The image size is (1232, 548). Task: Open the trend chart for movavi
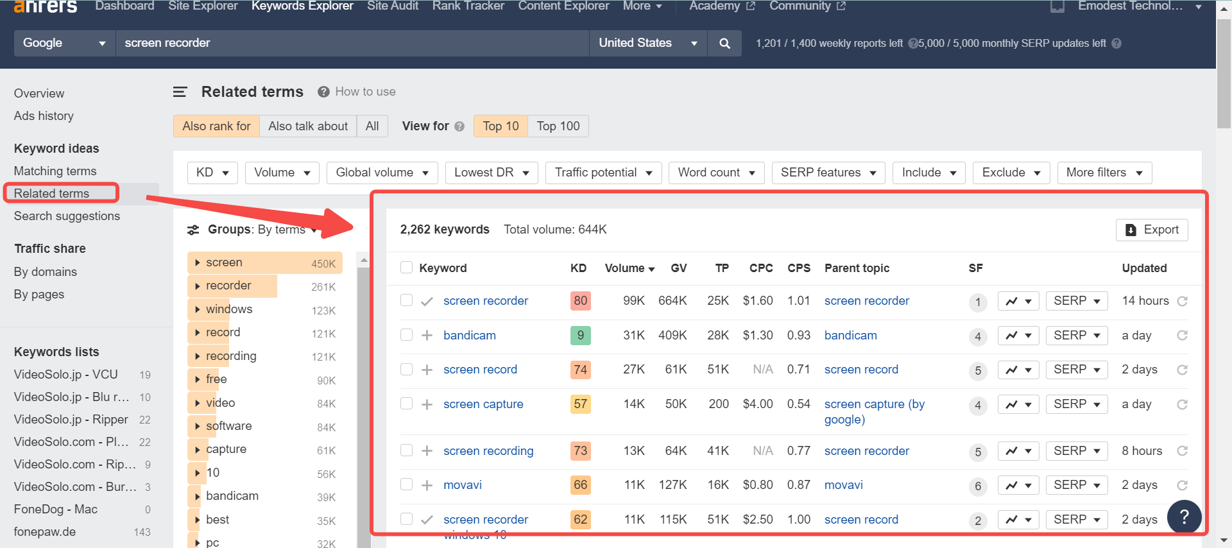tap(1018, 485)
